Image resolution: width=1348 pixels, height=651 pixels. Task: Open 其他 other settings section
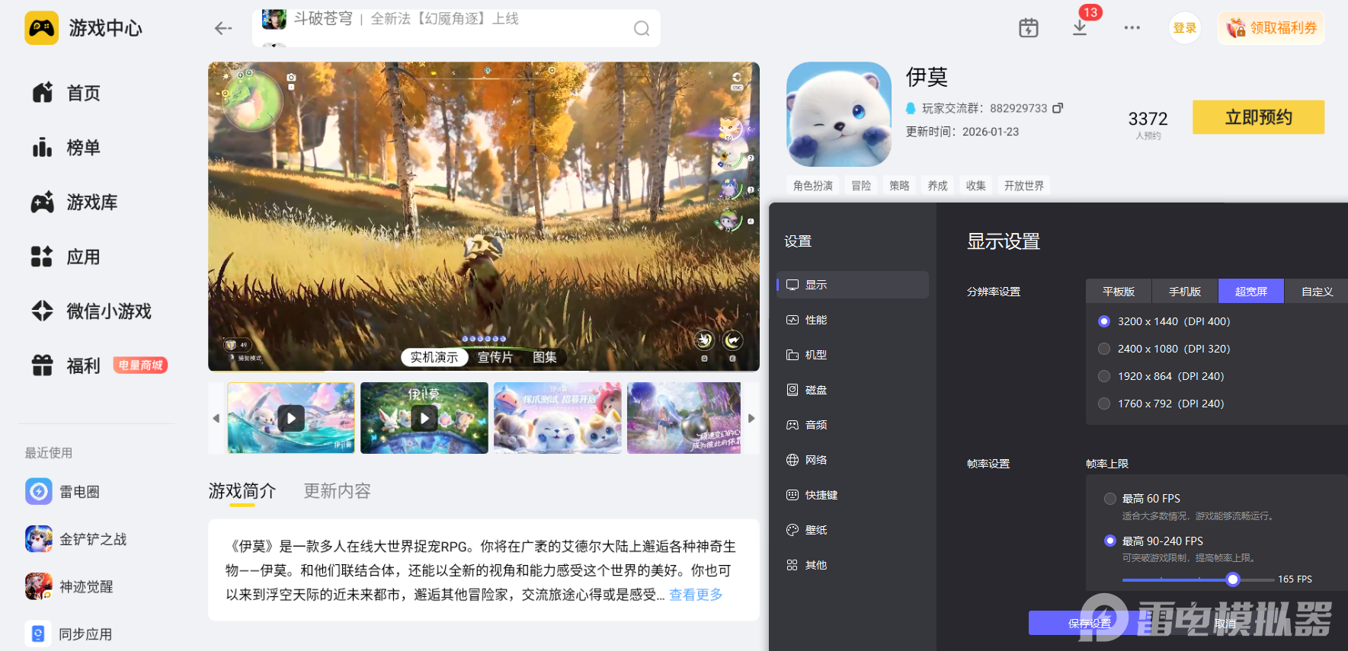[x=853, y=565]
